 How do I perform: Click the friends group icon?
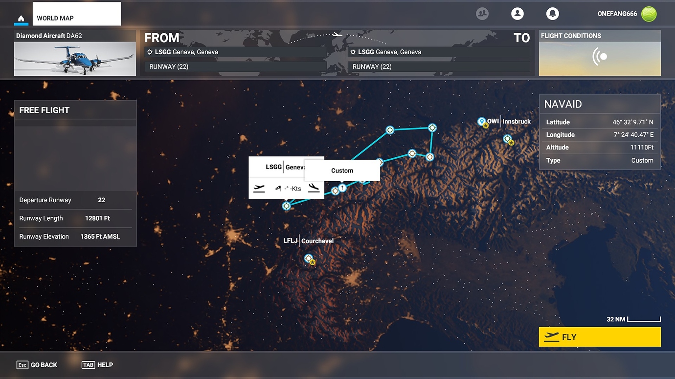point(482,14)
